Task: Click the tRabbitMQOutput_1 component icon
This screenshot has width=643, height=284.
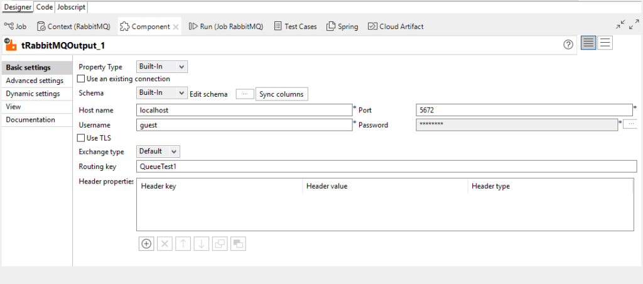Action: click(x=10, y=45)
